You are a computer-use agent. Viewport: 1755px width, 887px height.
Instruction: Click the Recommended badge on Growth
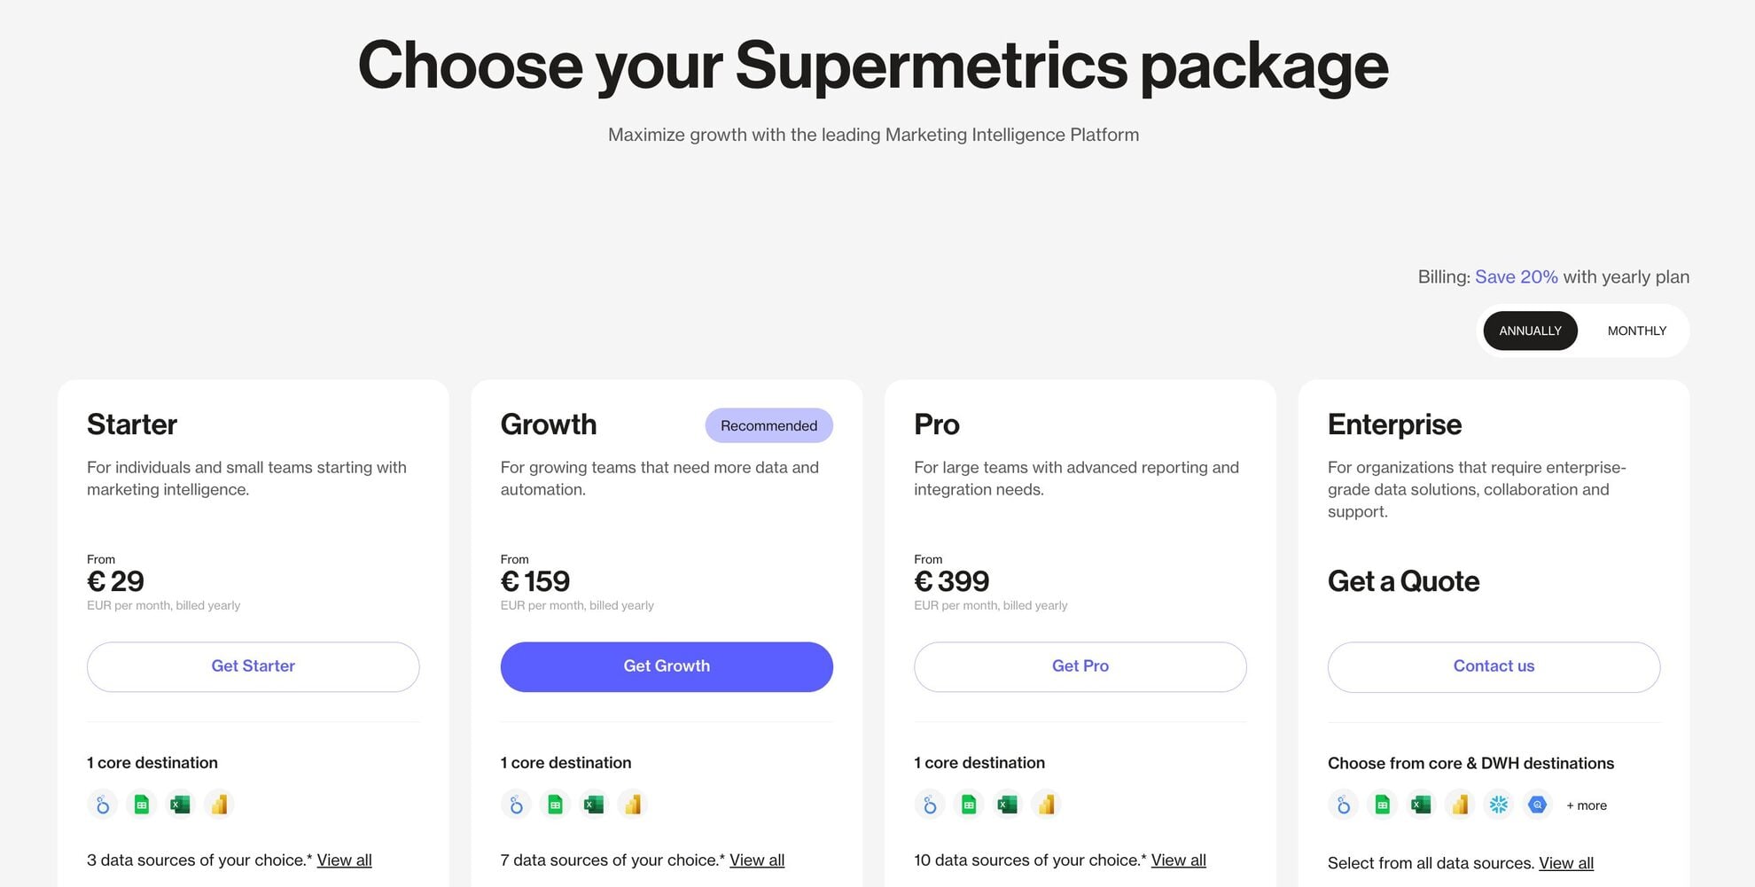[x=768, y=425]
